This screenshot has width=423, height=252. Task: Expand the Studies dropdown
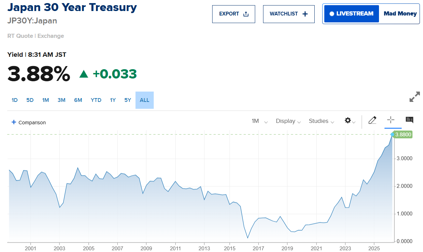(x=321, y=121)
